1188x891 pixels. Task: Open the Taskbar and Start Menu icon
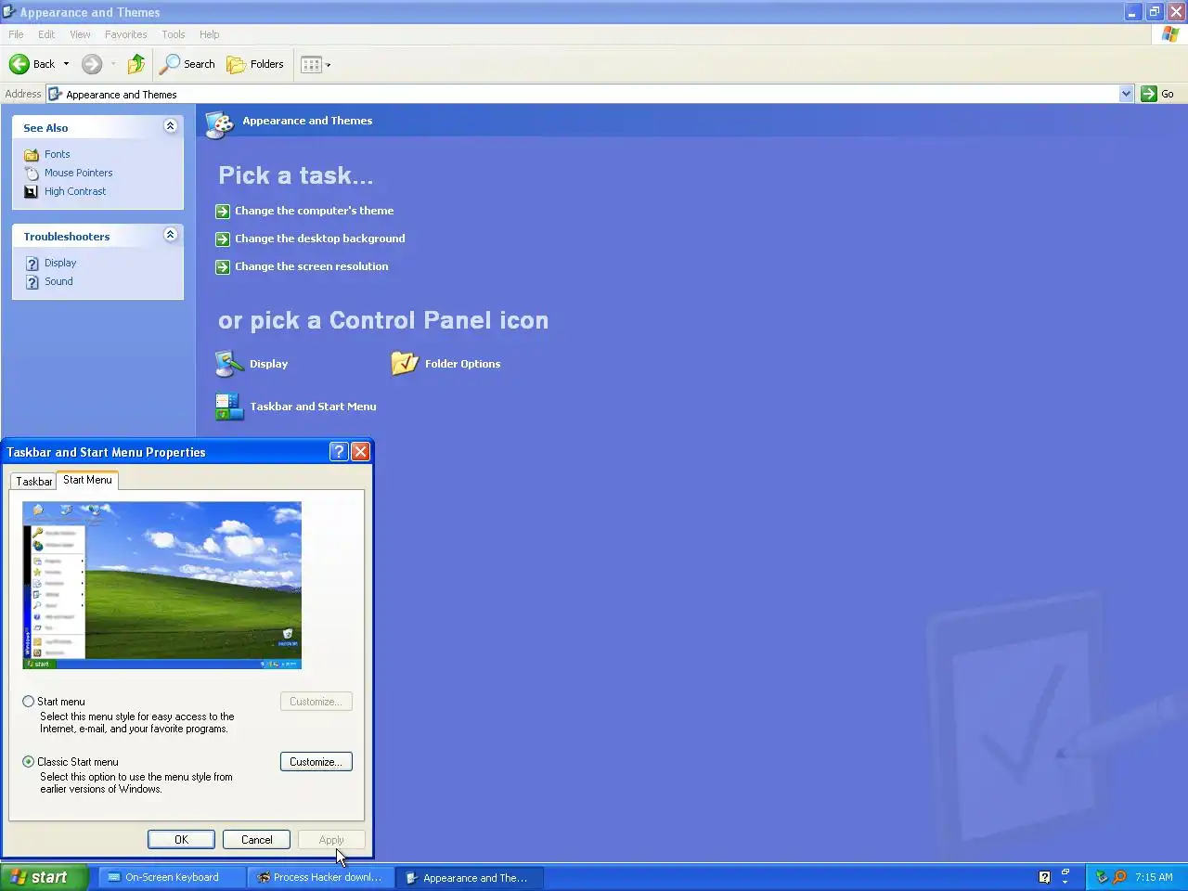(x=295, y=407)
